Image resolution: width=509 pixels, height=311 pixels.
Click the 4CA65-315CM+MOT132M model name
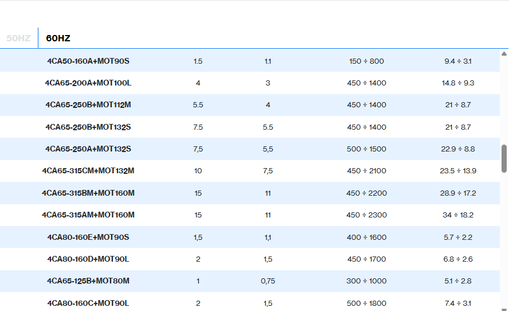88,171
